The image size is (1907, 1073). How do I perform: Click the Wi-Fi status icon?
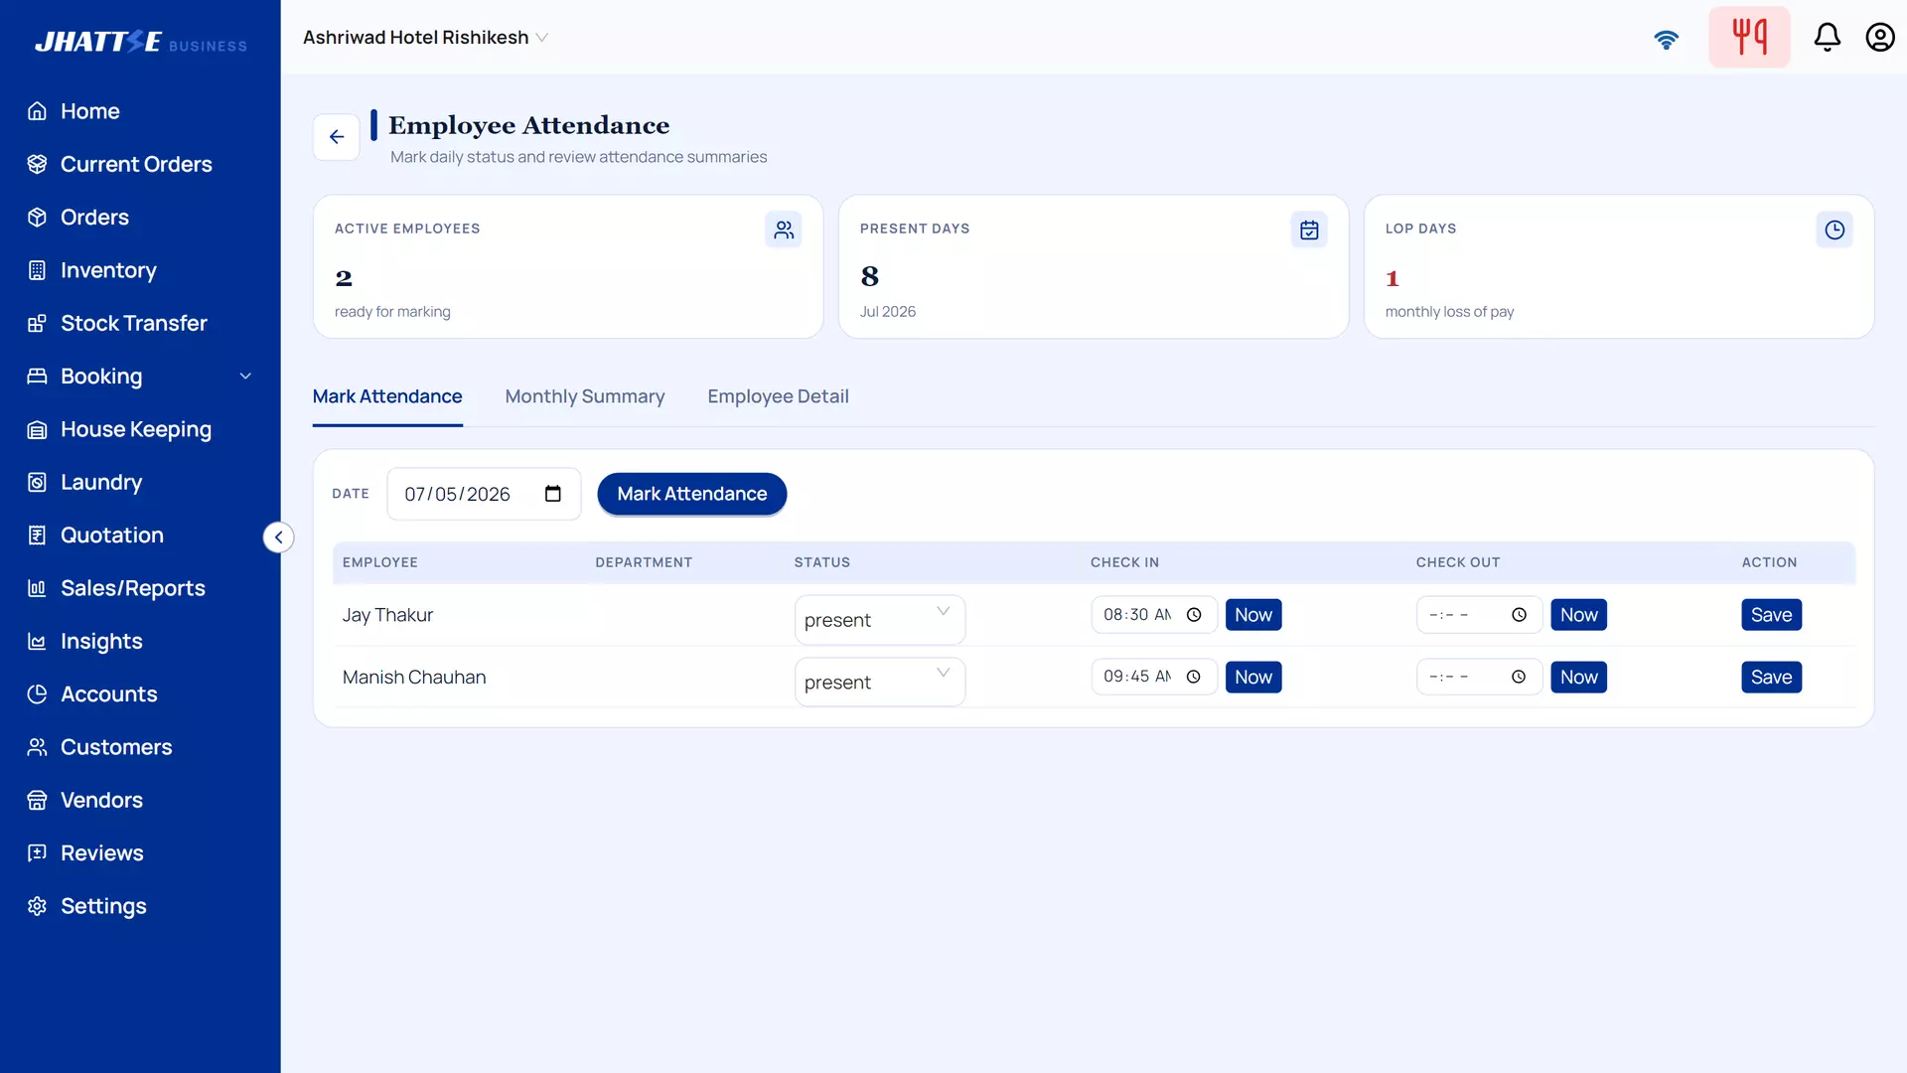pos(1666,39)
